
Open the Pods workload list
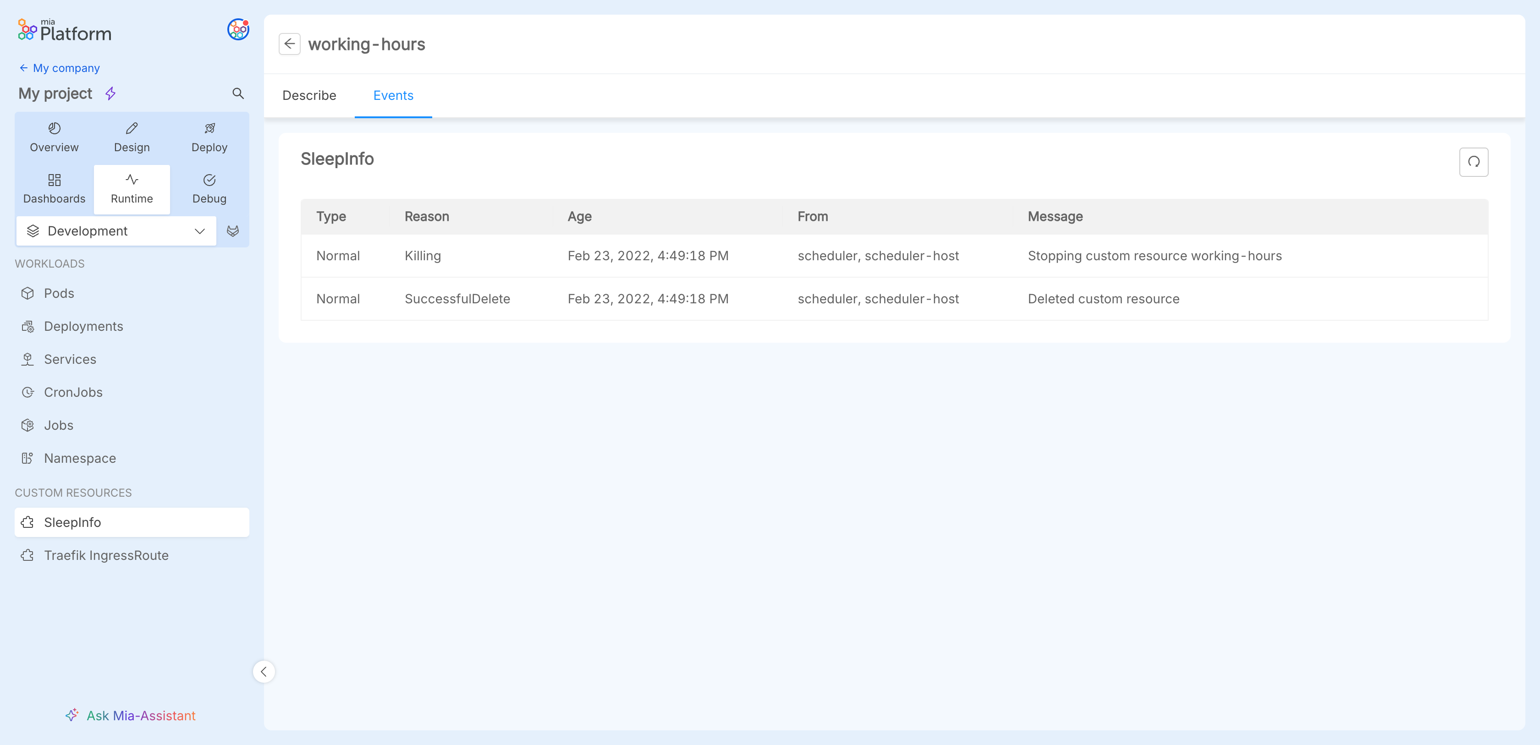59,293
